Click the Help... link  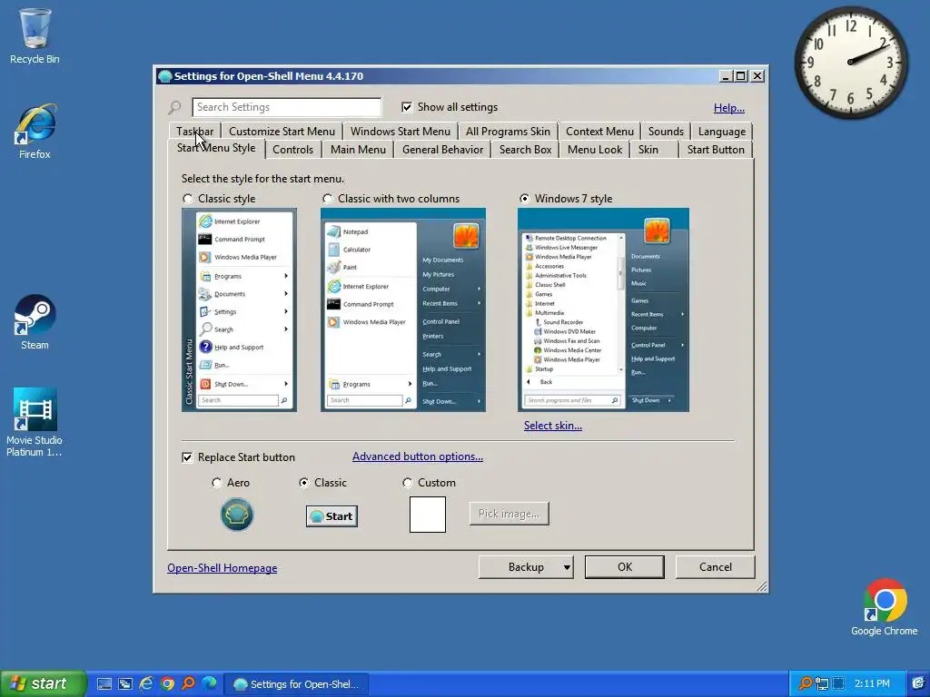729,108
